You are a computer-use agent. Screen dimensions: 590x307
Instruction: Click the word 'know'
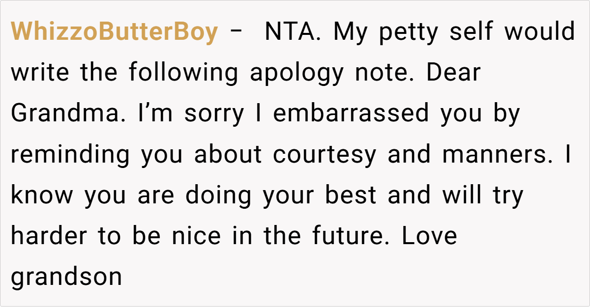point(42,195)
